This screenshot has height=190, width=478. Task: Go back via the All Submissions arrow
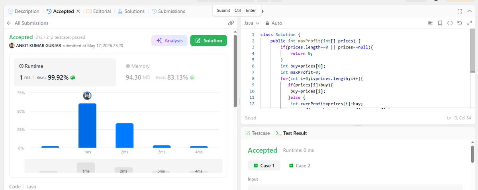[9, 23]
